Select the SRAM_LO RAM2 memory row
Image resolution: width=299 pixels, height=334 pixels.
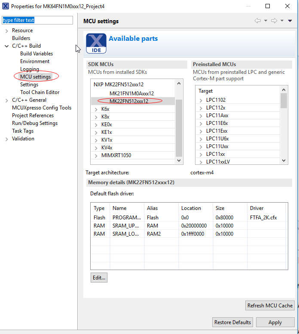pyautogui.click(x=189, y=234)
